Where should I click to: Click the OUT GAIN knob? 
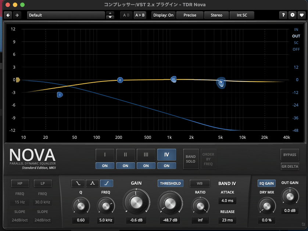tap(290, 196)
